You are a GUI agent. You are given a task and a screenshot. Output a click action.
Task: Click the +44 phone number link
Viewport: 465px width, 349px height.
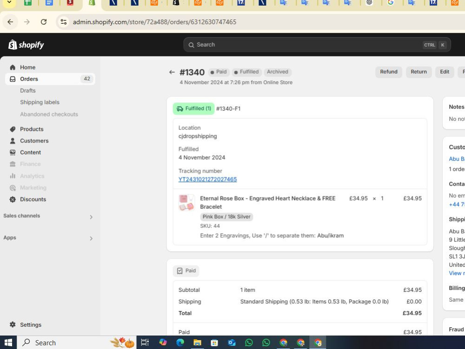457,204
